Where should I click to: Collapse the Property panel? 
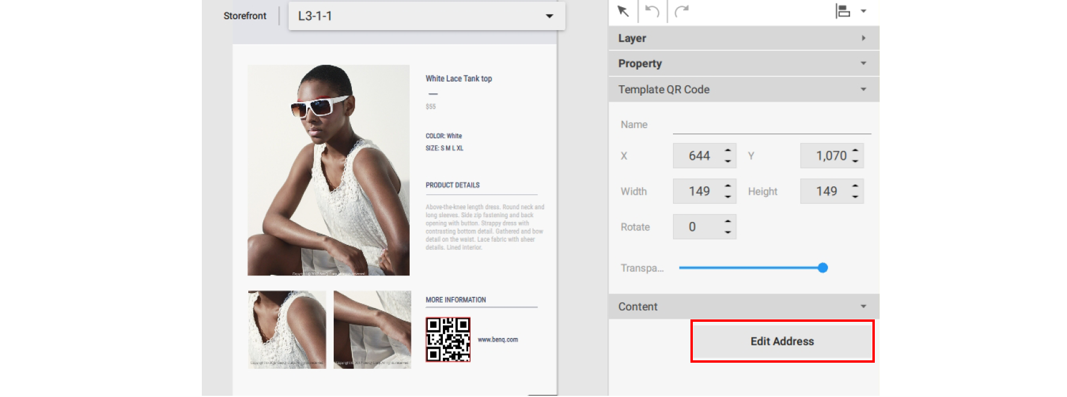pyautogui.click(x=863, y=63)
